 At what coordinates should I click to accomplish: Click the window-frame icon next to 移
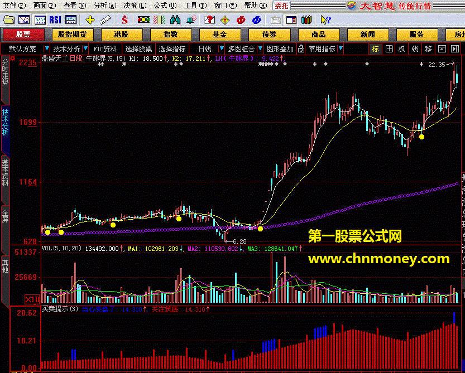442,49
